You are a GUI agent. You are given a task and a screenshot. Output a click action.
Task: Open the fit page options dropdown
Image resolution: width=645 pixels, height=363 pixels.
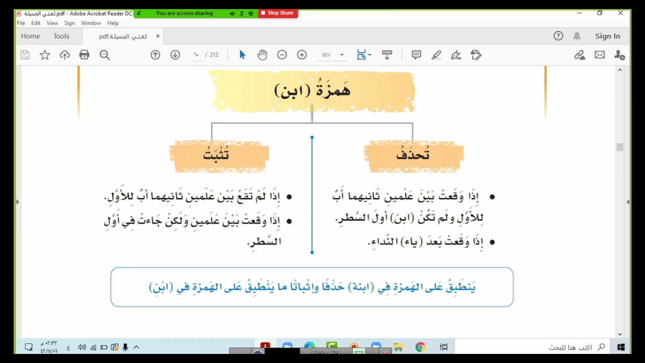click(370, 55)
